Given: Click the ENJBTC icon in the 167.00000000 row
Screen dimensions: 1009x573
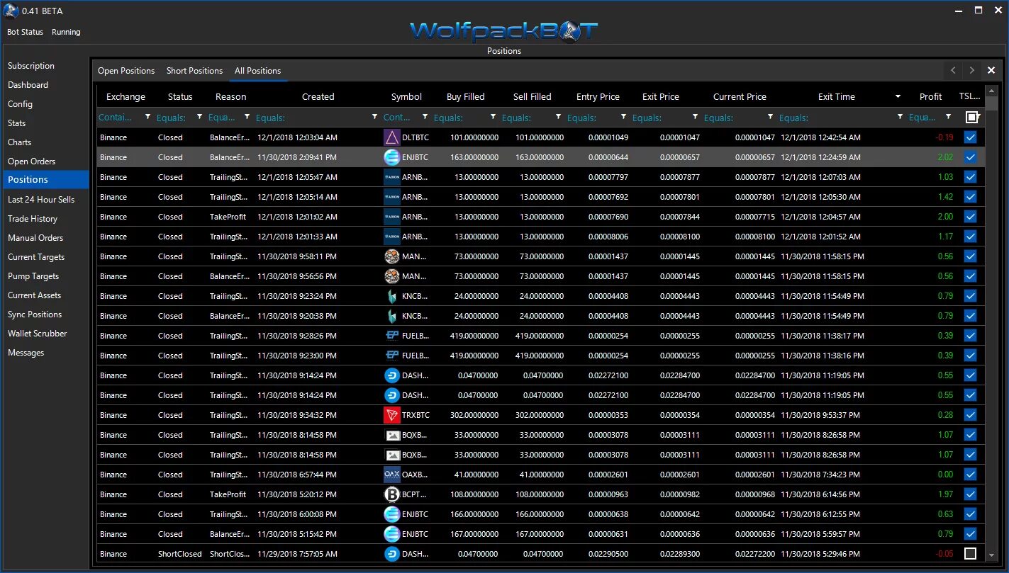Looking at the screenshot, I should click(x=392, y=534).
